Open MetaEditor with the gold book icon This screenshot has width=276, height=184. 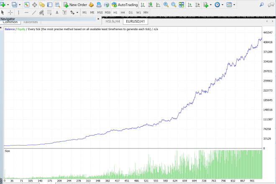tap(91, 5)
